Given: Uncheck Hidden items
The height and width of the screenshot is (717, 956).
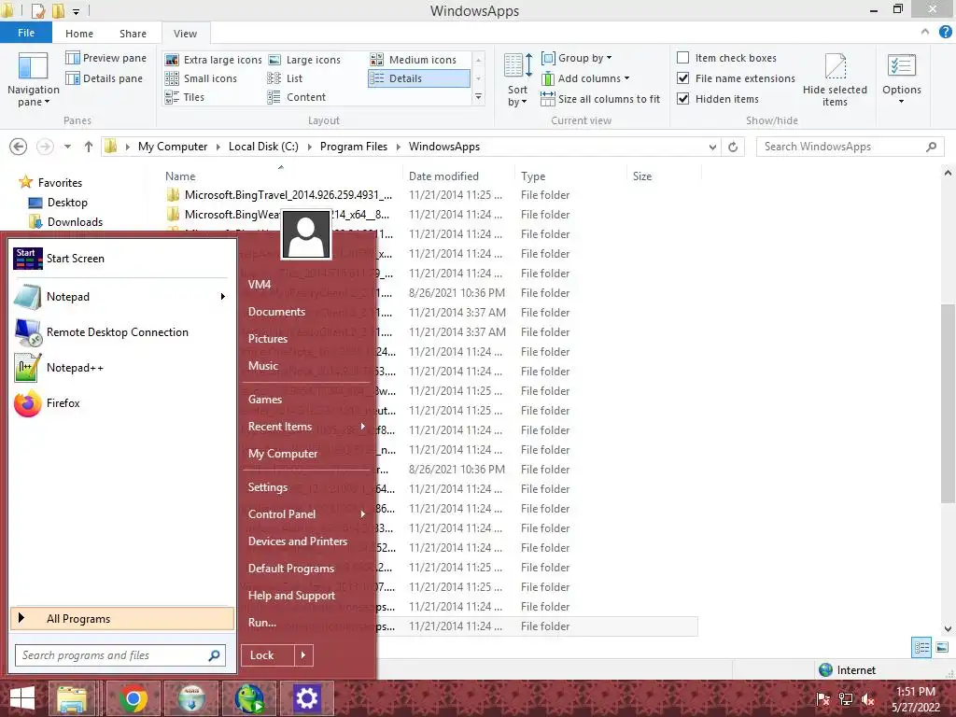Looking at the screenshot, I should pyautogui.click(x=683, y=99).
